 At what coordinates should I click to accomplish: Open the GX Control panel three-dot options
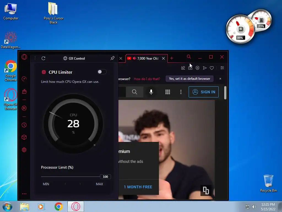click(35, 58)
